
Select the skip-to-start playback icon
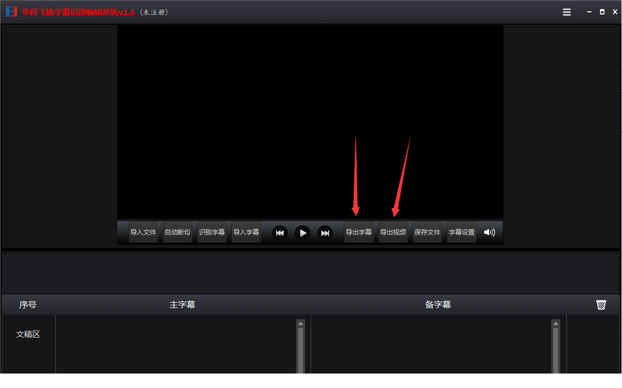(279, 233)
